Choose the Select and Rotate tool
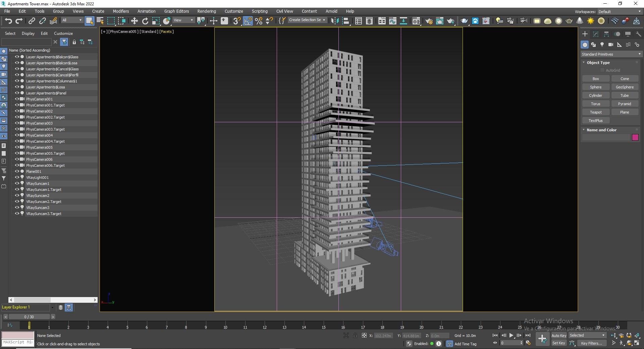Viewport: 644px width, 349px height. click(145, 21)
